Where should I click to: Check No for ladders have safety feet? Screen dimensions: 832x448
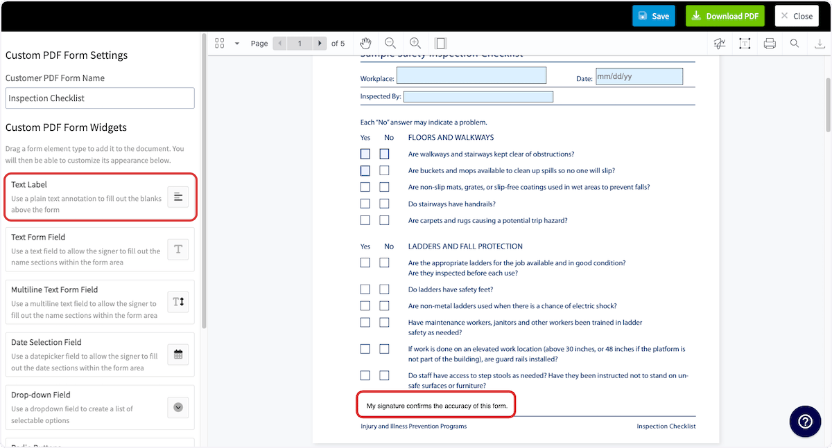pos(384,289)
